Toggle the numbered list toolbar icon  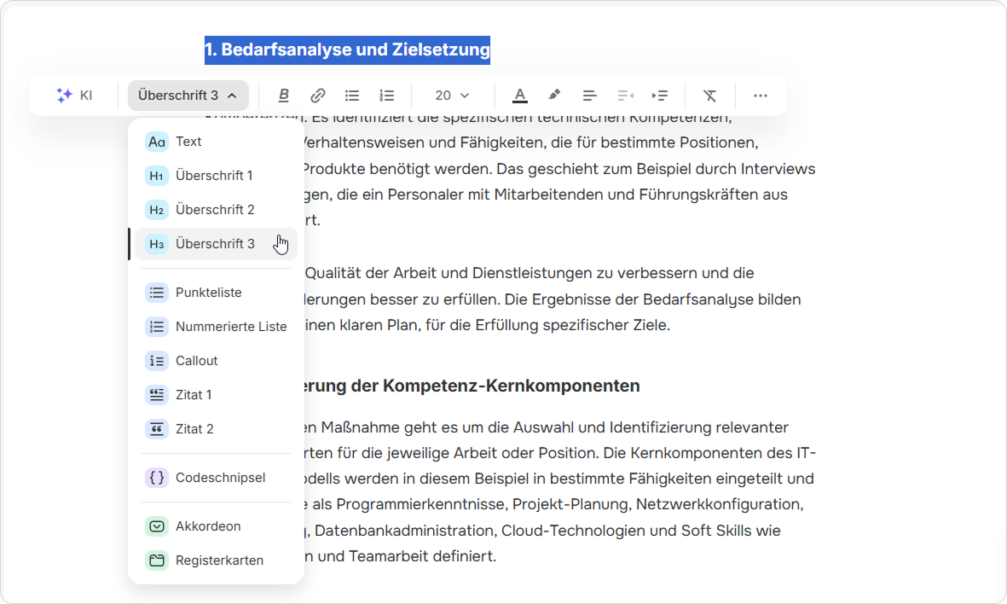[x=387, y=96]
